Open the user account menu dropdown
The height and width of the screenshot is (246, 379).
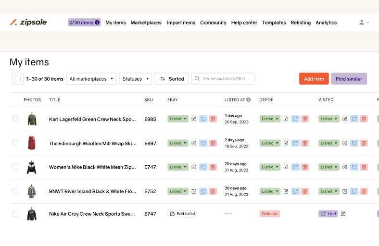tap(364, 23)
